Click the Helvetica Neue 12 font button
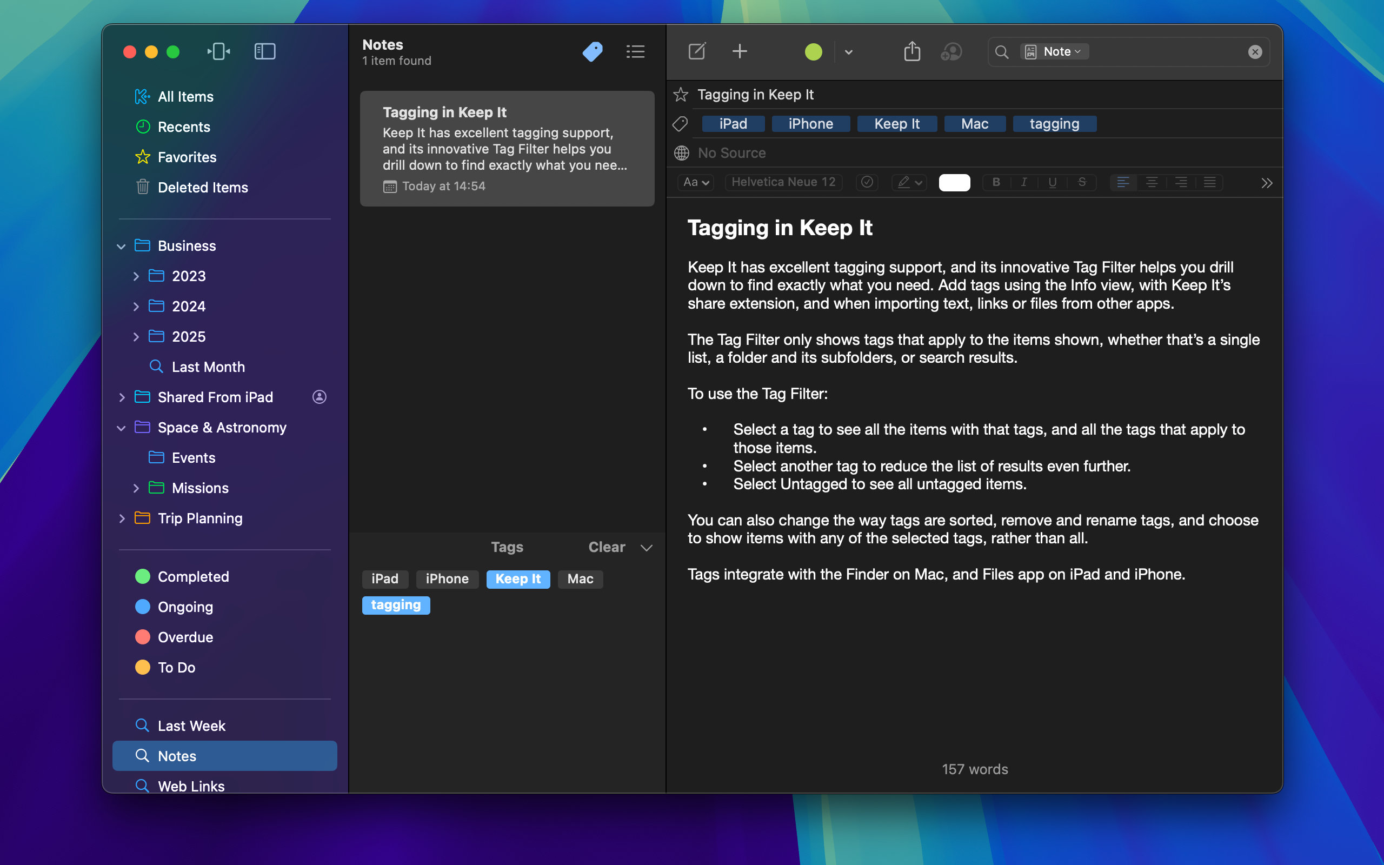1384x865 pixels. tap(783, 182)
